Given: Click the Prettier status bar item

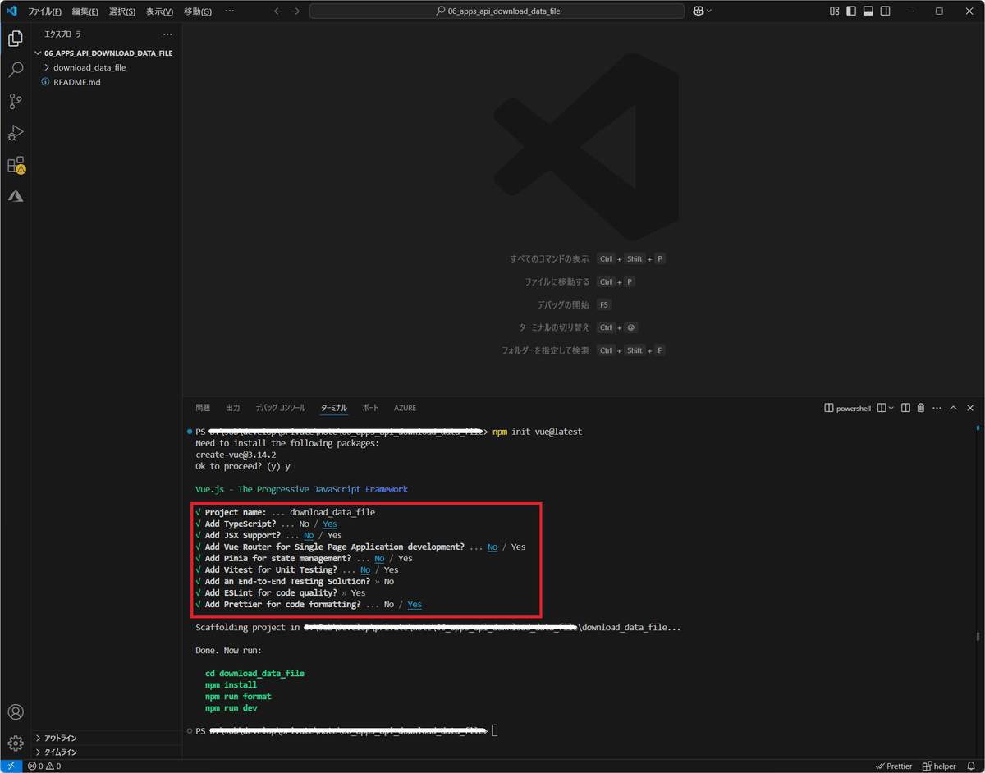Looking at the screenshot, I should coord(893,766).
